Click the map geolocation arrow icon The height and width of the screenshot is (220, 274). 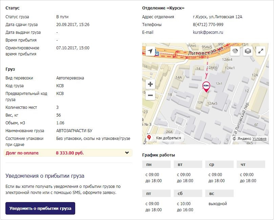point(150,51)
